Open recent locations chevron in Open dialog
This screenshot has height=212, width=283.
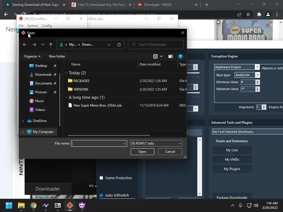43,44
